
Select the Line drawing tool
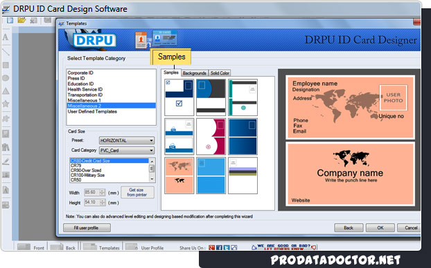click(6, 52)
